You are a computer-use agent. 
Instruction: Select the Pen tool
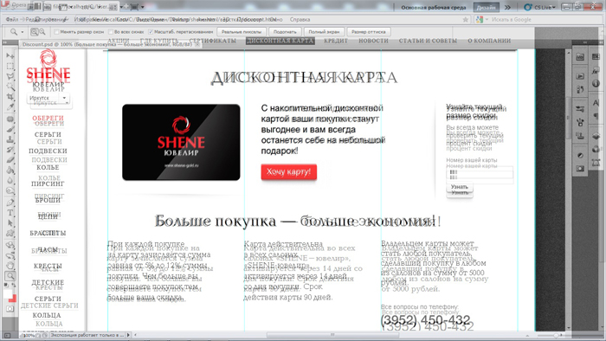coord(10,203)
